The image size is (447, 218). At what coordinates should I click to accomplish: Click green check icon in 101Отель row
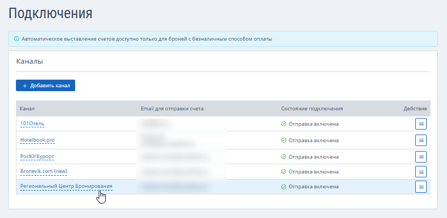pyautogui.click(x=284, y=124)
